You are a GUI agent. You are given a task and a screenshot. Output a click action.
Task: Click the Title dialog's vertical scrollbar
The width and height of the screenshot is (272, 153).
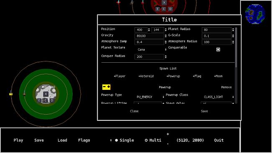(236, 48)
